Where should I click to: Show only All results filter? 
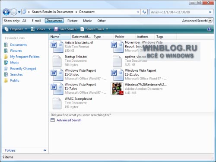pos(24,21)
